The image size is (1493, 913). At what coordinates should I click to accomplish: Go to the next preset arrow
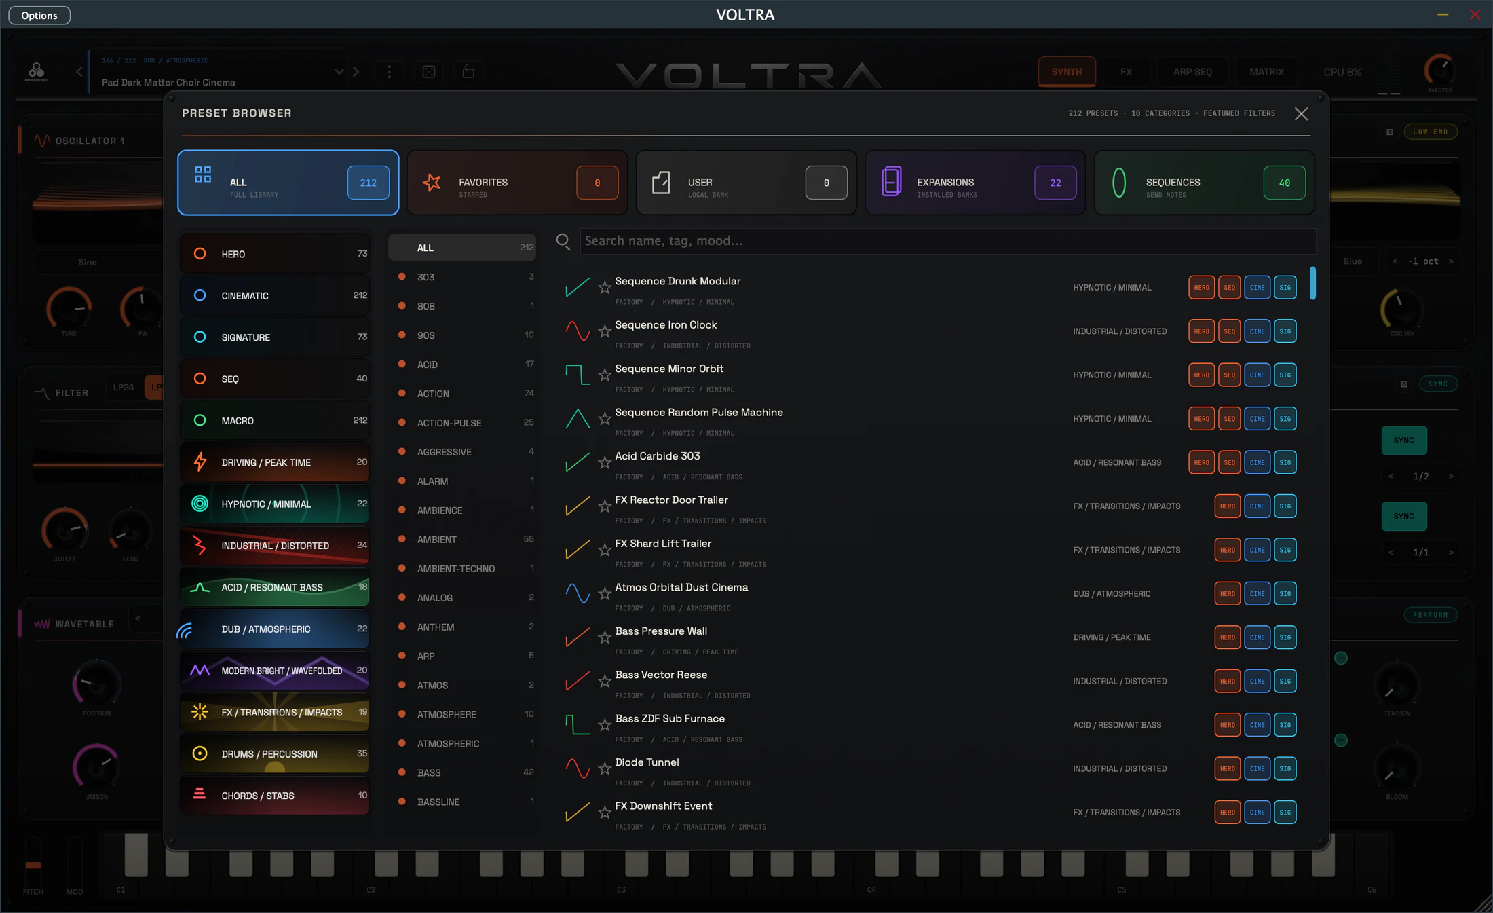pyautogui.click(x=356, y=72)
